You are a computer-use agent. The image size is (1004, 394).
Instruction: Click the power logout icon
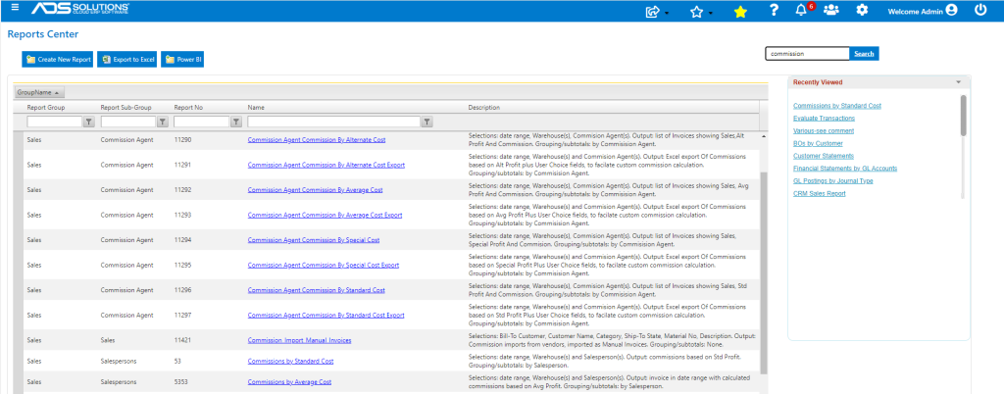pyautogui.click(x=980, y=10)
